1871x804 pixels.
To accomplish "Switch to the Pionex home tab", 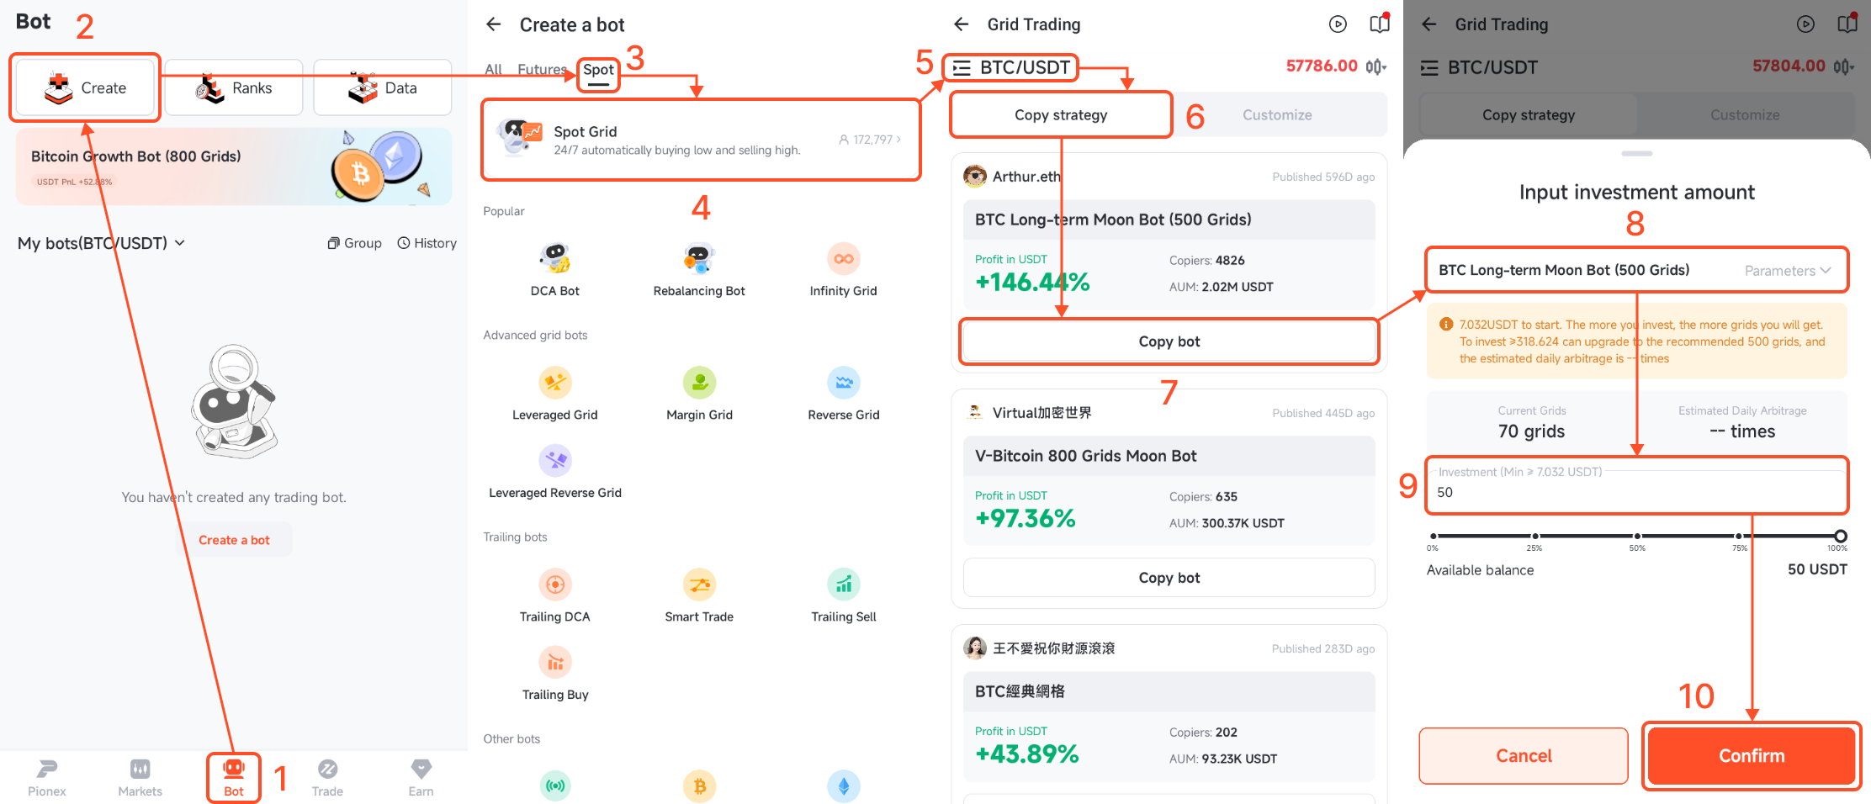I will [x=46, y=778].
